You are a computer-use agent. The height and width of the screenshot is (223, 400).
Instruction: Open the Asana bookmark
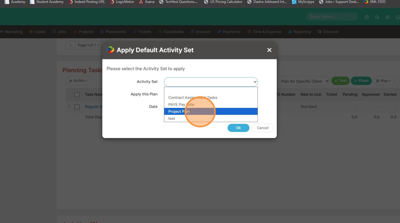[147, 2]
